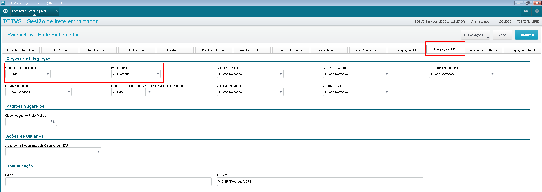Open the Tabela de Frete tab
The image size is (542, 192).
[x=98, y=50]
